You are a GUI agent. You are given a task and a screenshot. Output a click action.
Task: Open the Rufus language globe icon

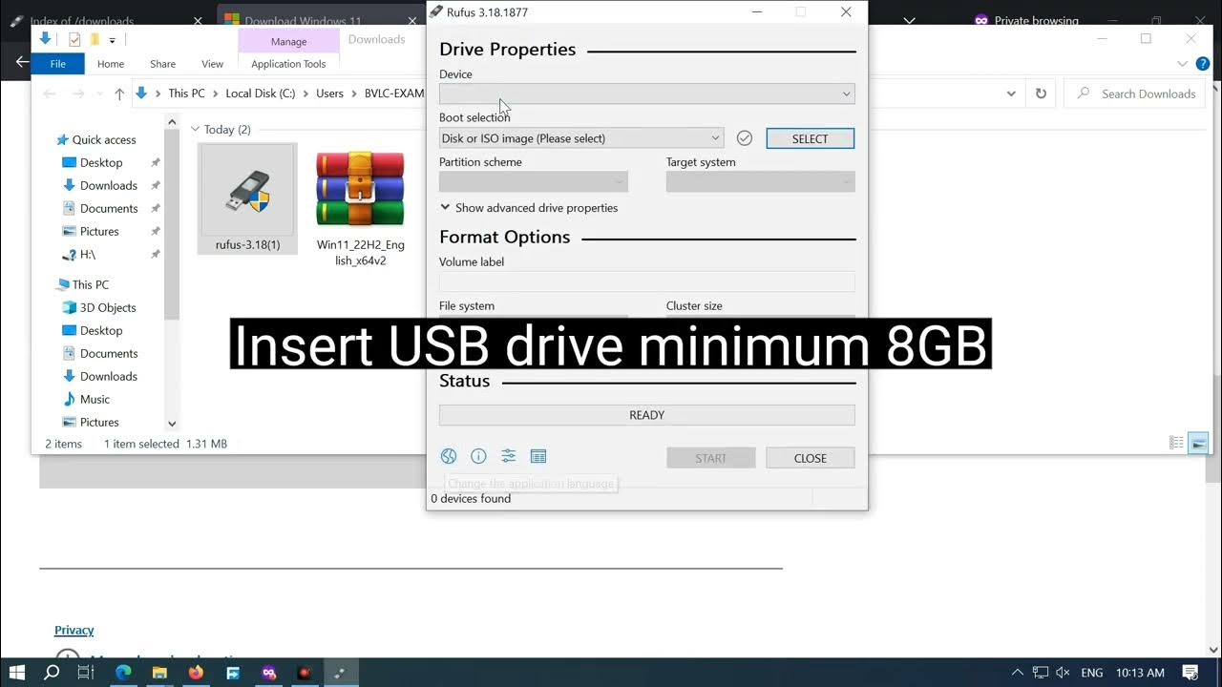pos(449,456)
